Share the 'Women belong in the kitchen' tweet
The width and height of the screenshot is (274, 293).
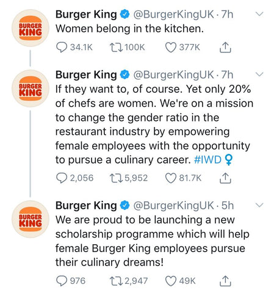[x=225, y=47]
